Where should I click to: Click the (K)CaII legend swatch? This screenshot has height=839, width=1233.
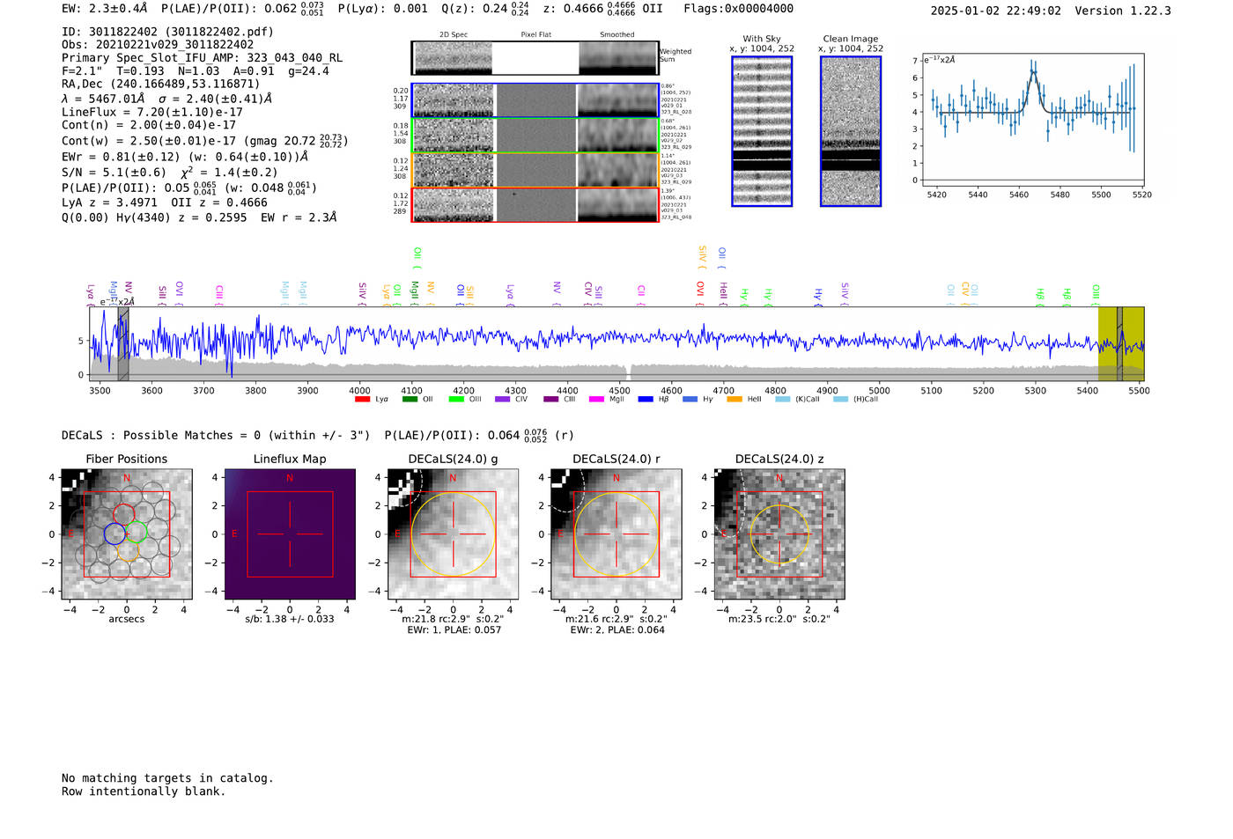click(783, 400)
